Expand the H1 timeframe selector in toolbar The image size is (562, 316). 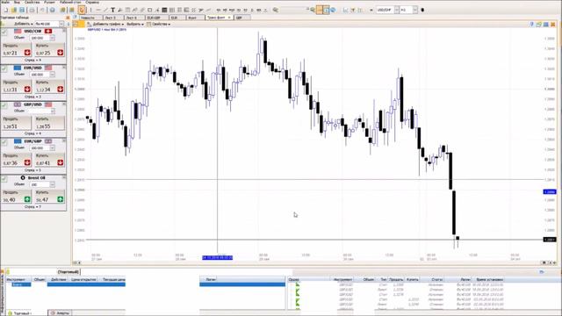(x=415, y=10)
